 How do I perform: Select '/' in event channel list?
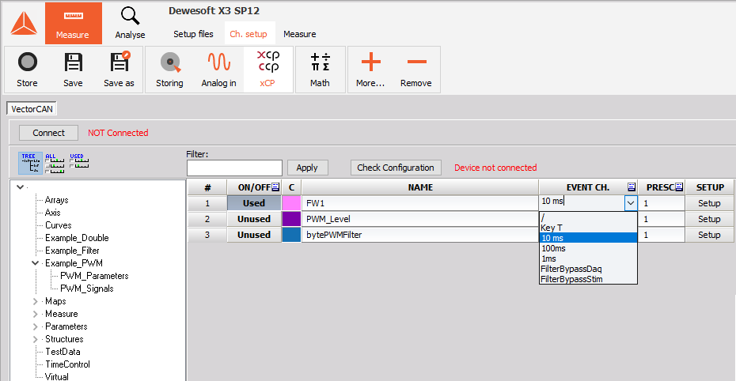(x=588, y=217)
